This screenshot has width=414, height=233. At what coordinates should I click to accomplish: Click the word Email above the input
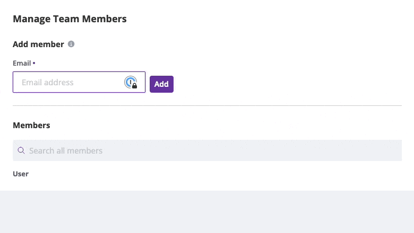(22, 63)
